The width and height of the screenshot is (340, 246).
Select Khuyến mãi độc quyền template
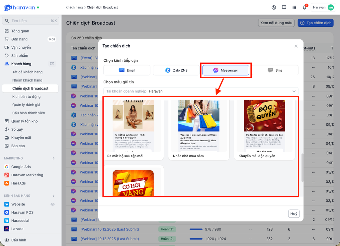[x=264, y=129]
